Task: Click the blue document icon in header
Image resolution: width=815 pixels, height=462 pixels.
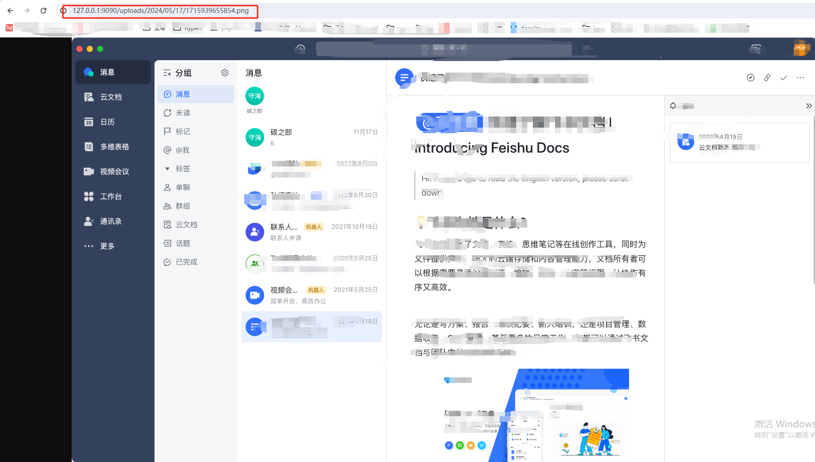Action: (404, 78)
